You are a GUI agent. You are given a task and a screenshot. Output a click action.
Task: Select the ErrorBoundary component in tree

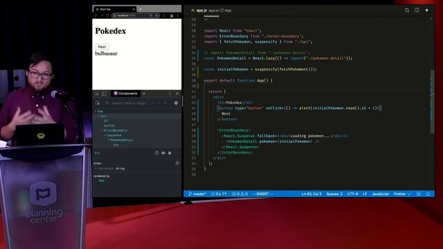coord(116,131)
